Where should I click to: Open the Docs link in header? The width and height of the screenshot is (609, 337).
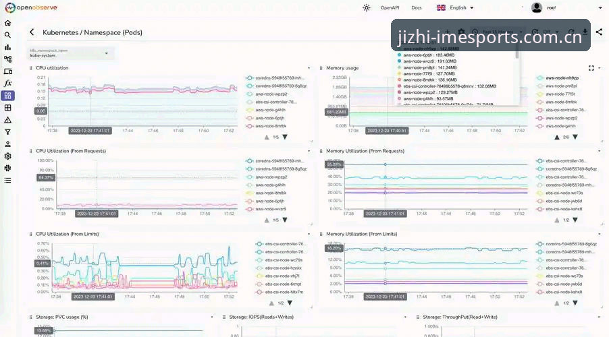coord(417,8)
